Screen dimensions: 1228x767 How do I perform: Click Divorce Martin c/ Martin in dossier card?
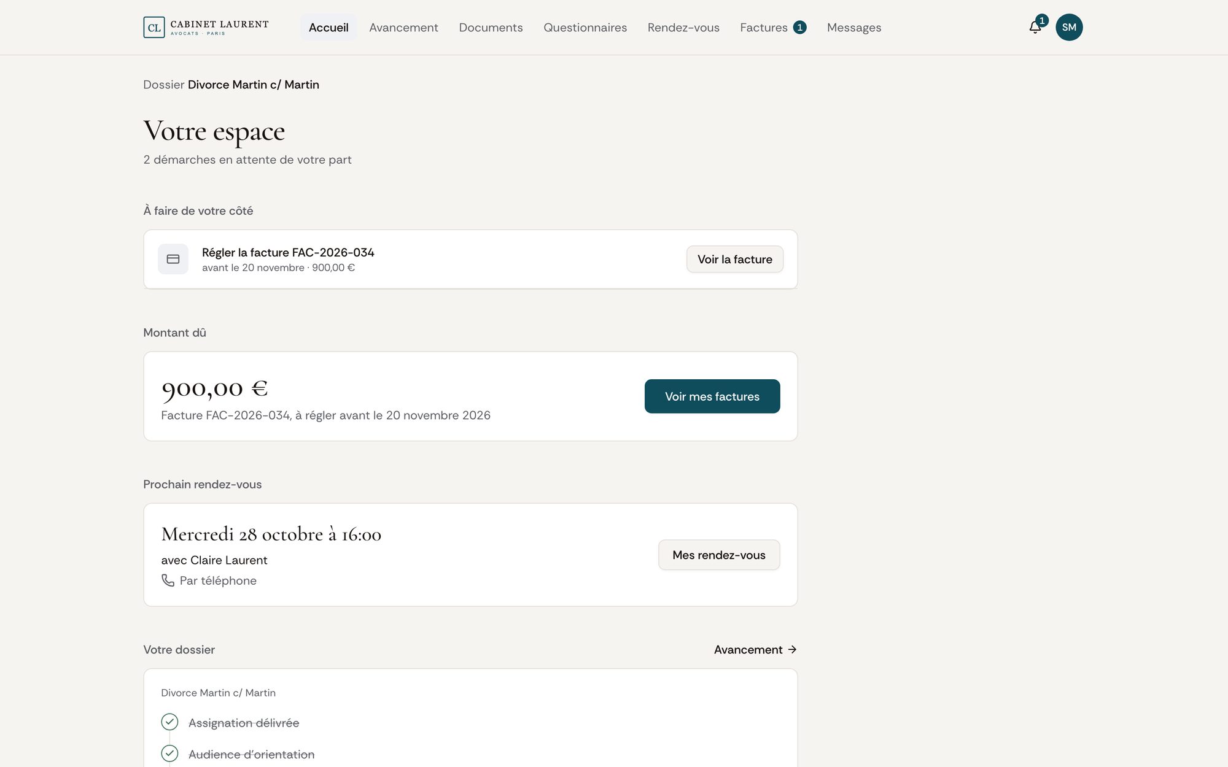point(218,693)
